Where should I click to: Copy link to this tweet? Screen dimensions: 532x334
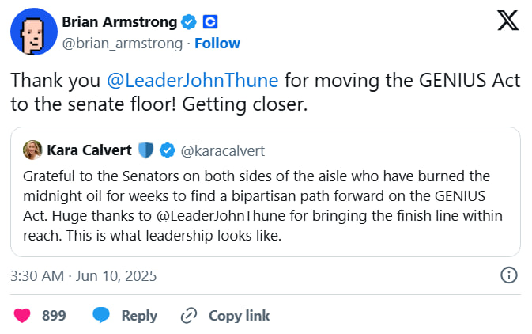(225, 315)
